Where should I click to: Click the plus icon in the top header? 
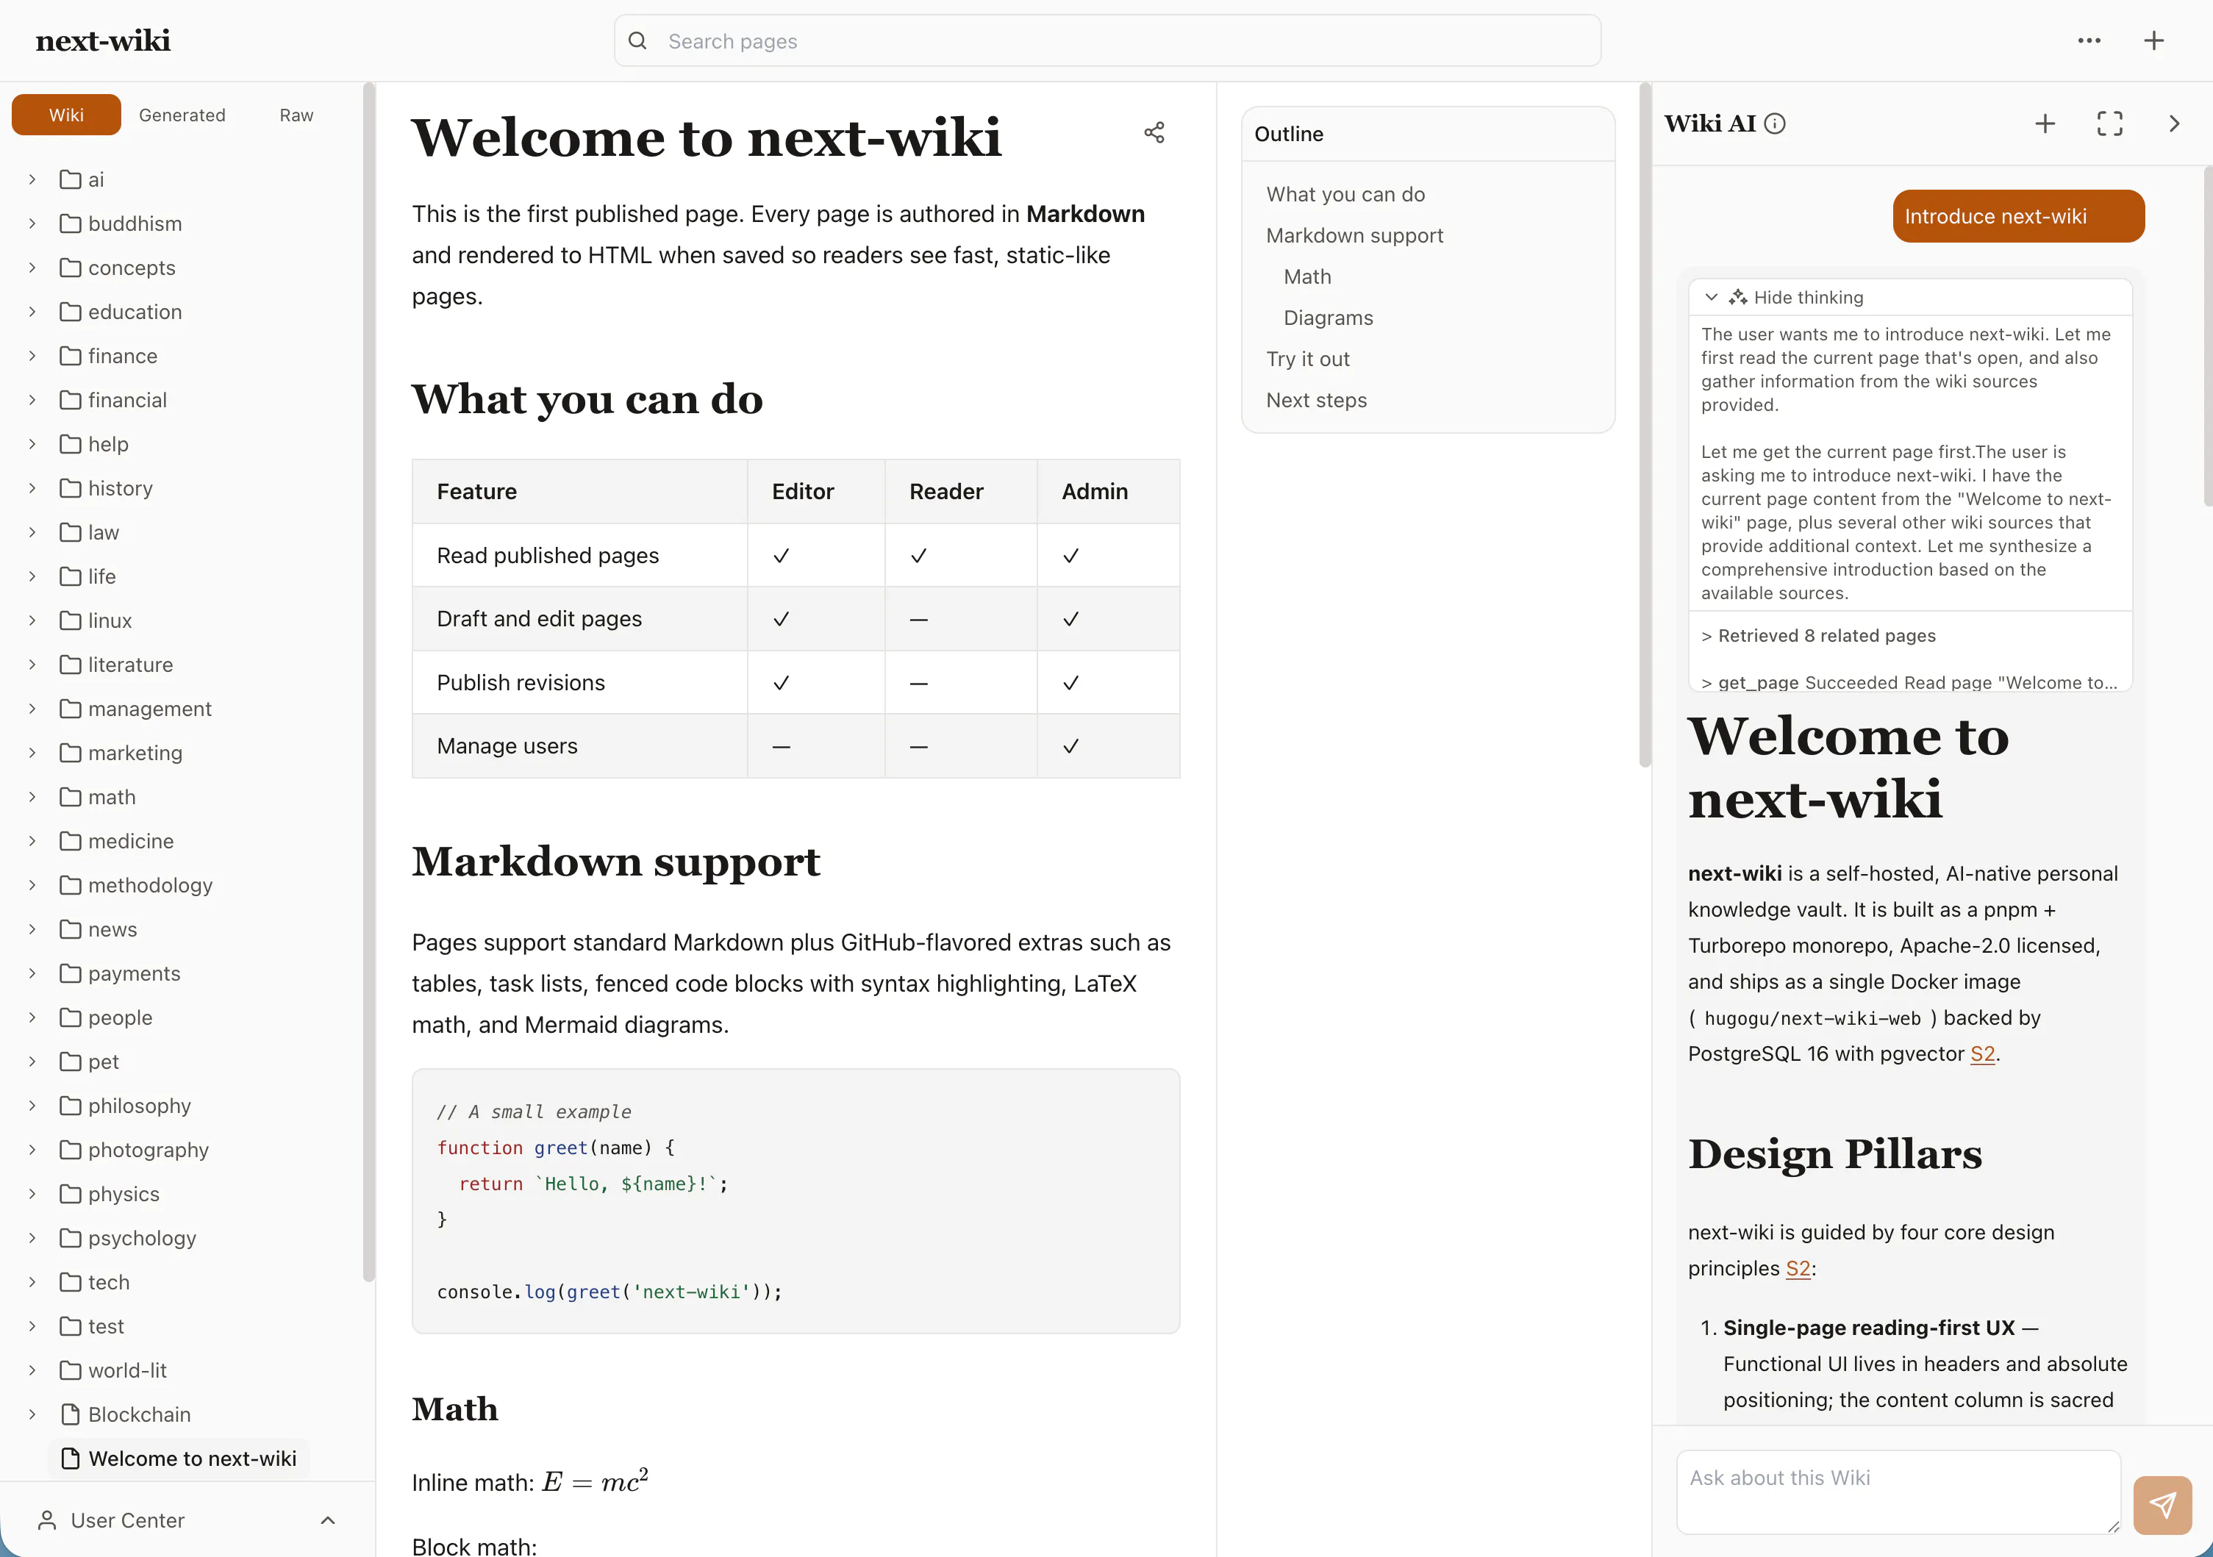2153,40
